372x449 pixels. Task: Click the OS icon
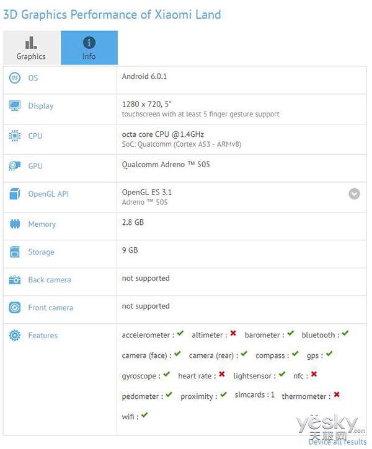(x=15, y=78)
